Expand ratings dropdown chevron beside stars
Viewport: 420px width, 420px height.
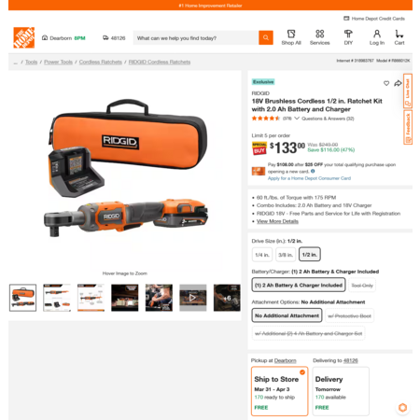coord(297,119)
